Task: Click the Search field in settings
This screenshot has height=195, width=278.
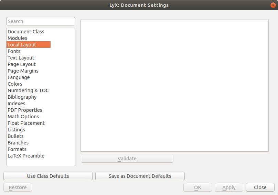Action: point(41,21)
